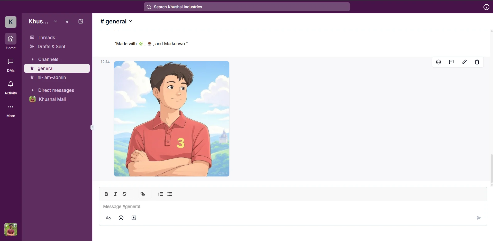Open the emoji picker in composer
The width and height of the screenshot is (493, 241).
[x=121, y=218]
